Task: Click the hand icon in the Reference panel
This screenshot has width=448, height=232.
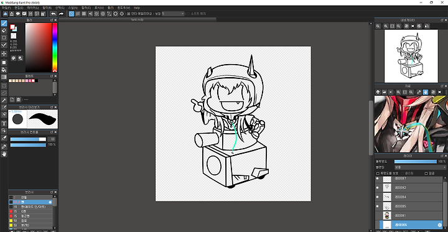Action: click(x=426, y=92)
